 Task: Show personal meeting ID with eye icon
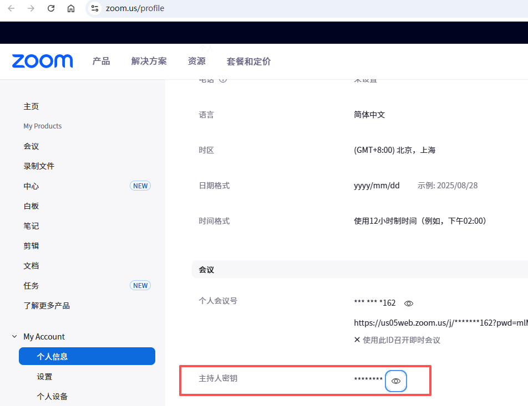[408, 304]
